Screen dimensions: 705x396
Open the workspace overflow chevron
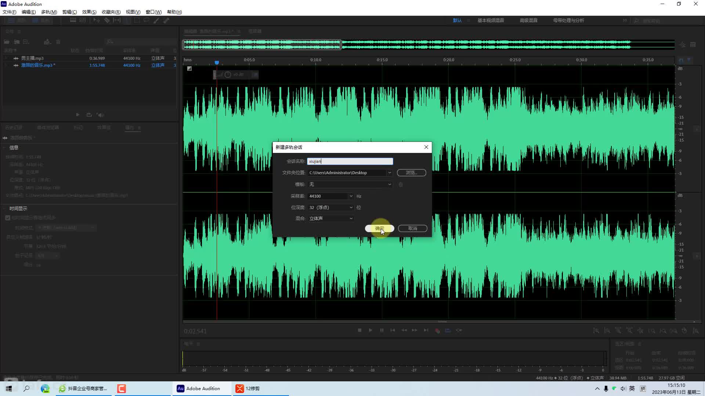tap(625, 21)
